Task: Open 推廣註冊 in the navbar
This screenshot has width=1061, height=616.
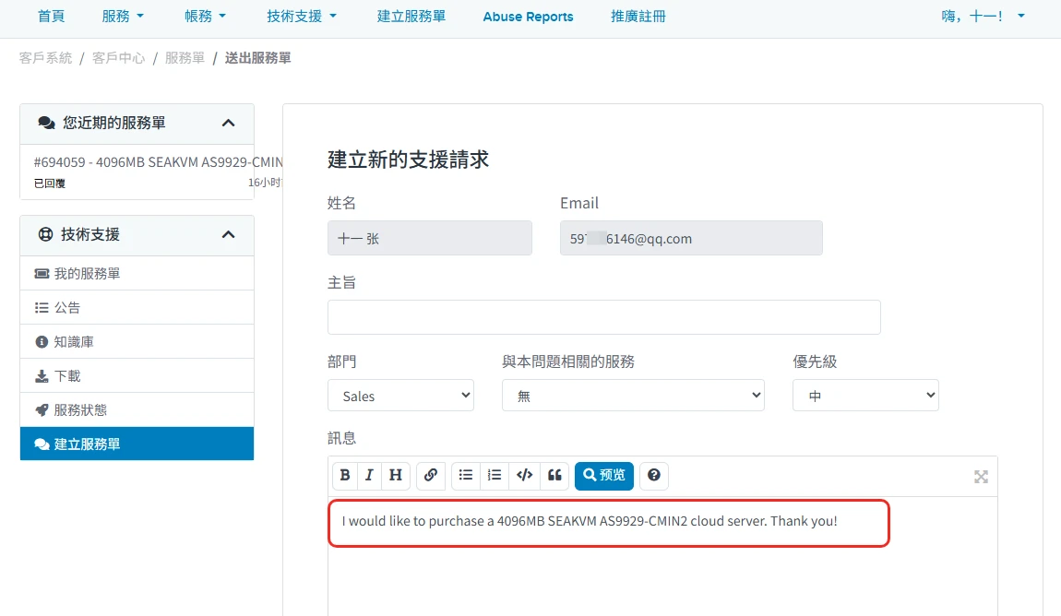Action: 638,17
